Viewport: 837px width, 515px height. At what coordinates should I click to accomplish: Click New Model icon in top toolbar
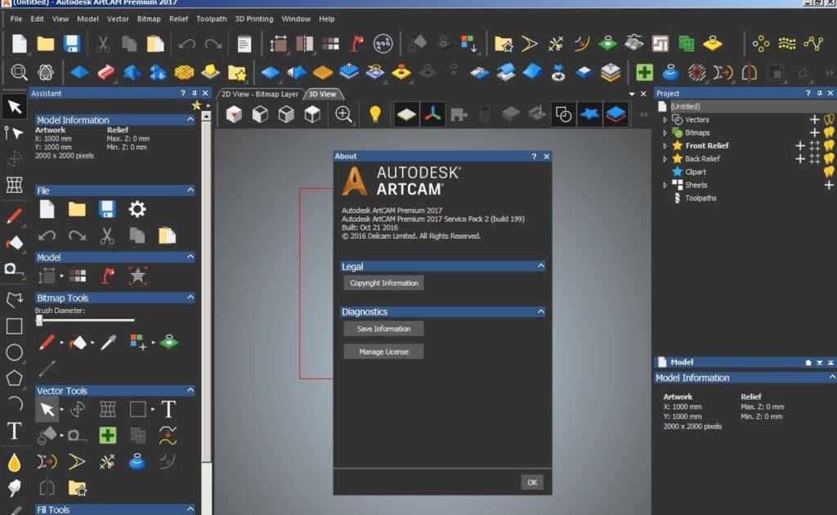tap(20, 44)
